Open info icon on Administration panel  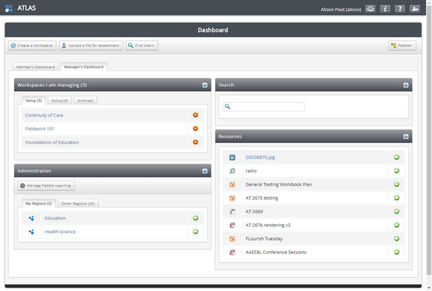205,171
